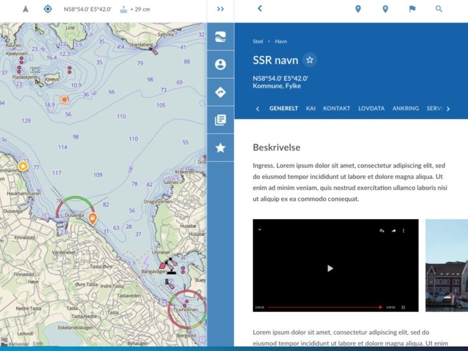468x351 pixels.
Task: Center map on my location
Action: coord(47,9)
